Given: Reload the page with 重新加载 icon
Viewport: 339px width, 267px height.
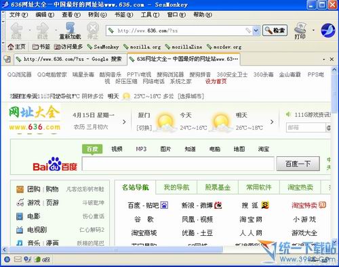Looking at the screenshot, I should [70, 30].
